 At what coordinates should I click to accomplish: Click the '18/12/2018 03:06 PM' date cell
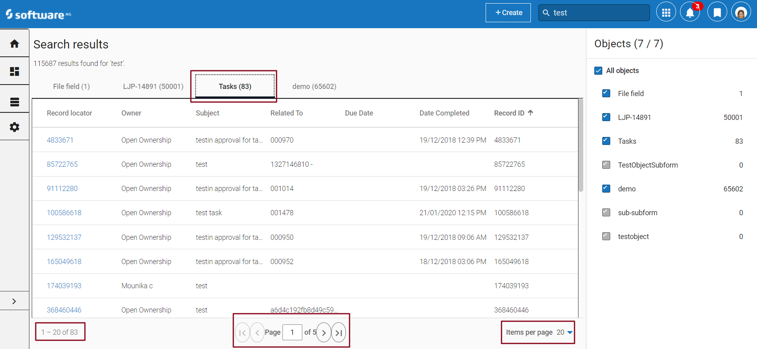(x=453, y=262)
